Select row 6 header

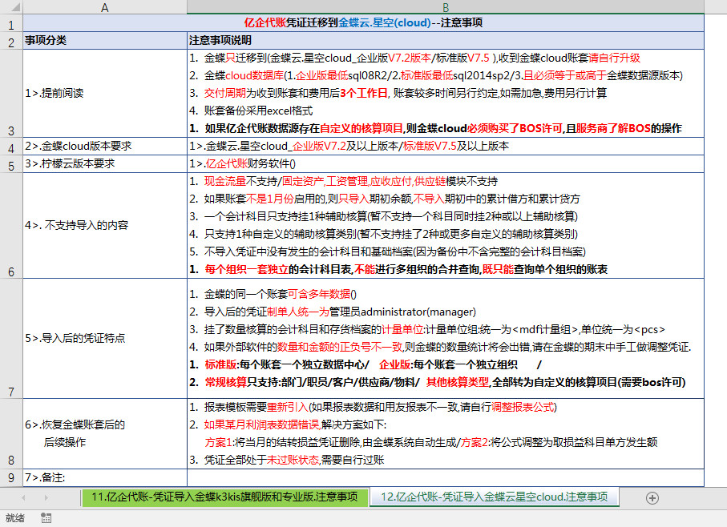[10, 271]
